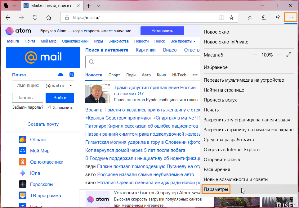The image size is (299, 208).
Task: Click the lock icon in the address bar
Action: 67,18
